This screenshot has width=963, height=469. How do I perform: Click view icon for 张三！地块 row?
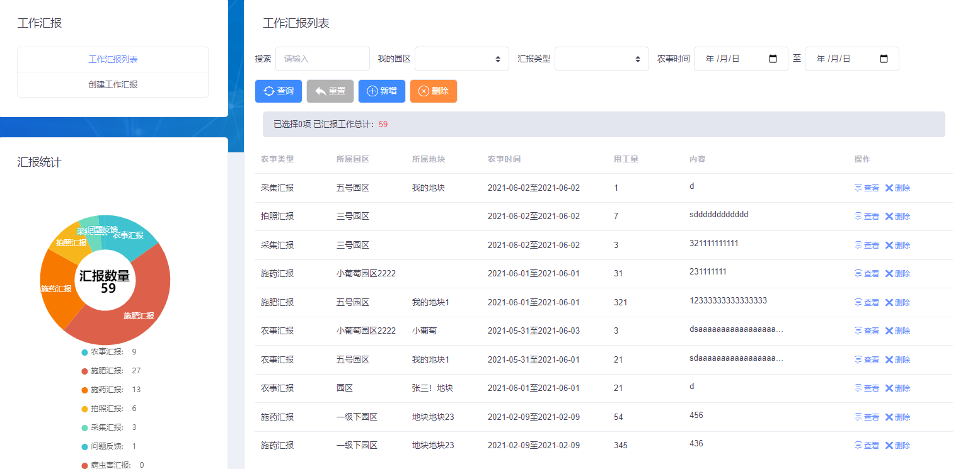858,388
